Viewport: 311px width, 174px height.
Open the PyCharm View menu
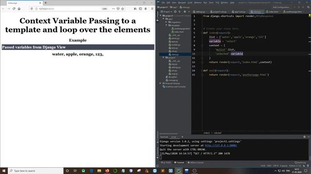[x=174, y=2]
